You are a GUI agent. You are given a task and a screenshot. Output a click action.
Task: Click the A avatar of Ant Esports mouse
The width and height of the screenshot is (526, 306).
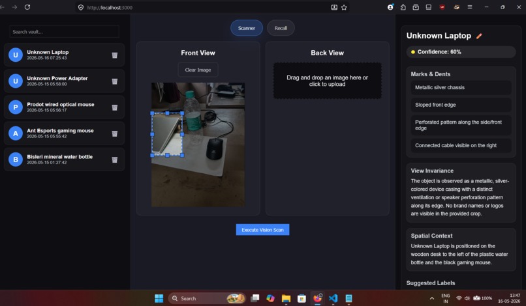[16, 133]
